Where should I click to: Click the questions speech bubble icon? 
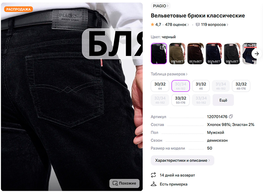tap(198, 25)
